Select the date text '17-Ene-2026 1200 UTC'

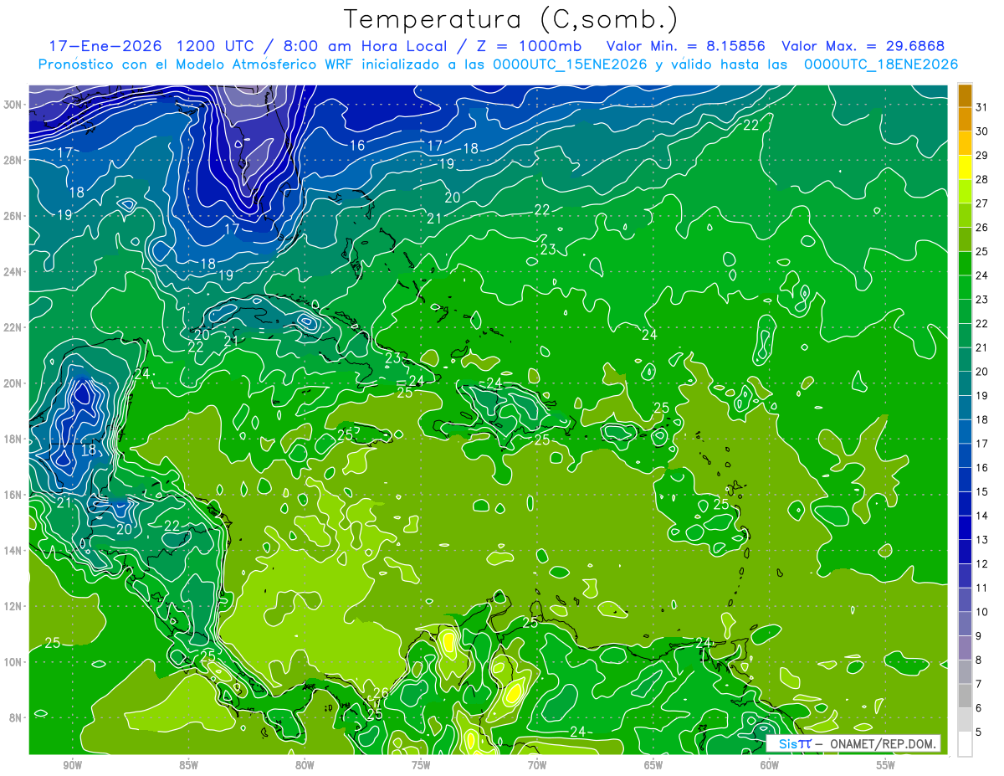[153, 46]
